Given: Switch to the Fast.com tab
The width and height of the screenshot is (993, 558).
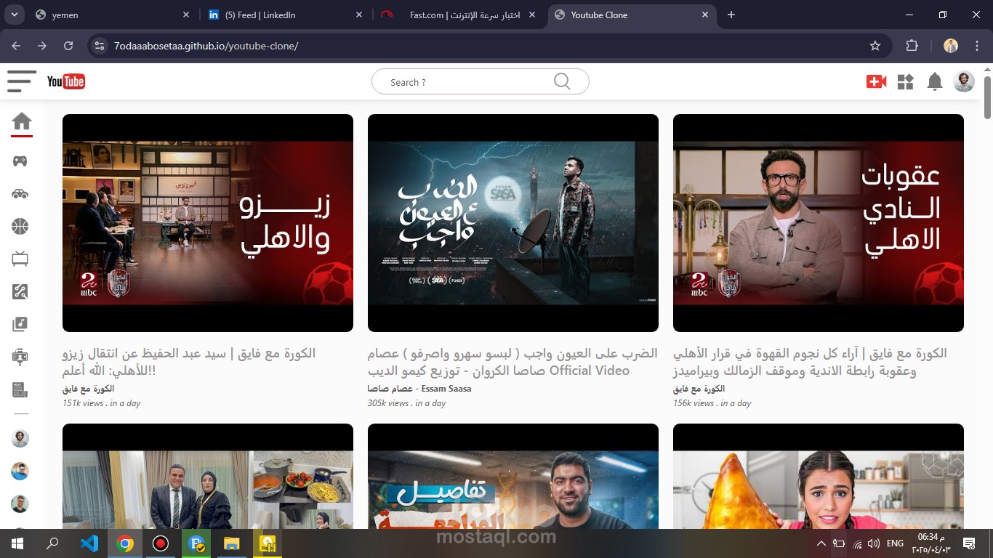Looking at the screenshot, I should click(457, 15).
